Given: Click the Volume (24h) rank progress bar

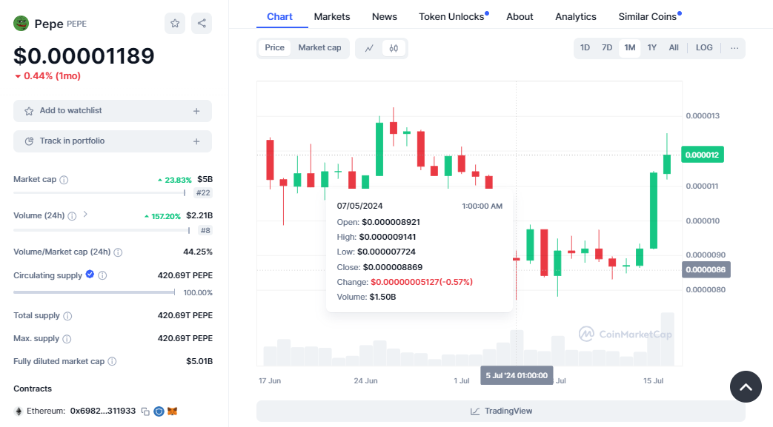Looking at the screenshot, I should tap(102, 230).
